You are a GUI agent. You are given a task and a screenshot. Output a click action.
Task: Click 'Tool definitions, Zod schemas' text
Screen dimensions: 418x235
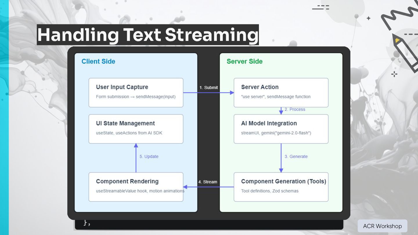coord(270,191)
